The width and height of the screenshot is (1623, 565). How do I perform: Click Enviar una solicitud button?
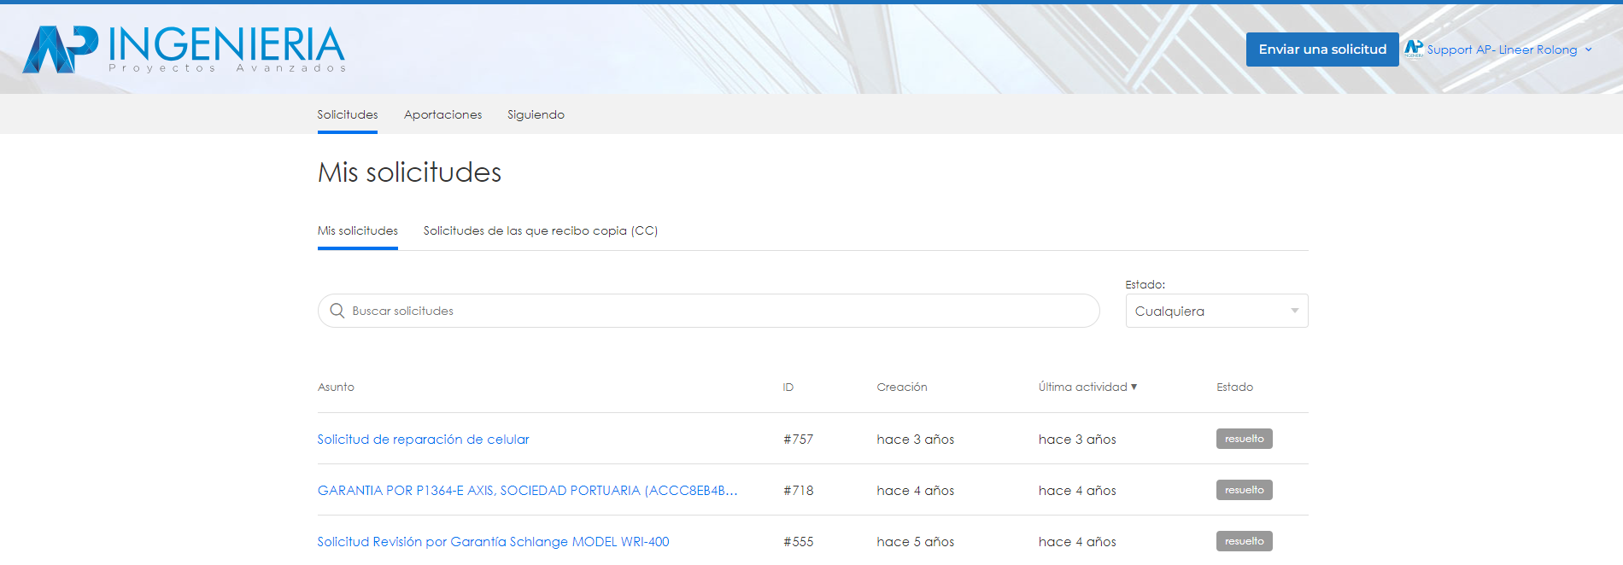[1322, 50]
